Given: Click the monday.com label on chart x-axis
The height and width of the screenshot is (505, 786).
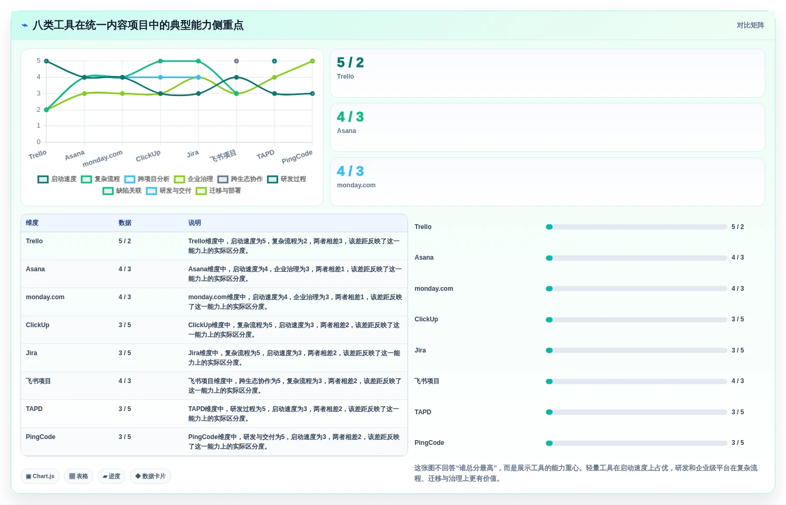Looking at the screenshot, I should 102,158.
